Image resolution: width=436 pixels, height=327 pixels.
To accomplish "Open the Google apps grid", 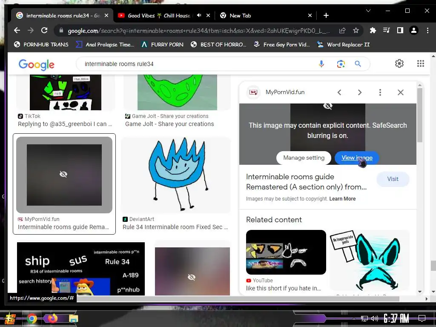I will tap(420, 63).
